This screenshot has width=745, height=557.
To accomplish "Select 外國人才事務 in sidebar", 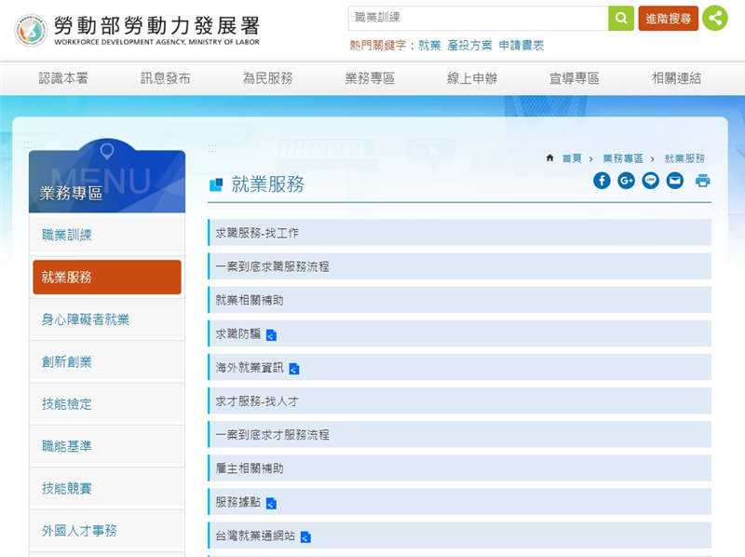I will (107, 530).
